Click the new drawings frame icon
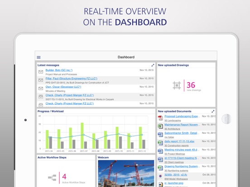This screenshot has width=250, height=187. pos(177,85)
